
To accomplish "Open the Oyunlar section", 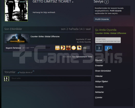I will pos(99,60).
